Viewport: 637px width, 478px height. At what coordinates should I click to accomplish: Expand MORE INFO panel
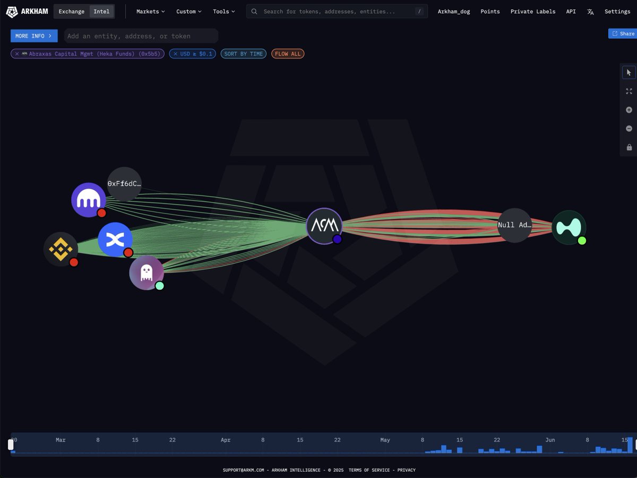(x=34, y=36)
